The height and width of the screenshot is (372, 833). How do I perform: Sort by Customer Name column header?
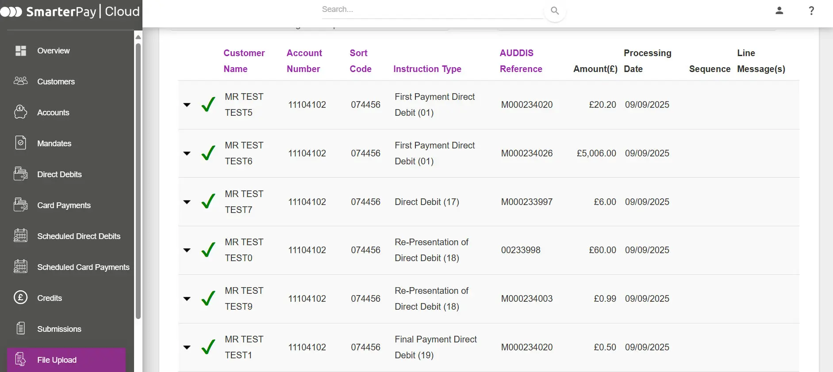(x=244, y=61)
